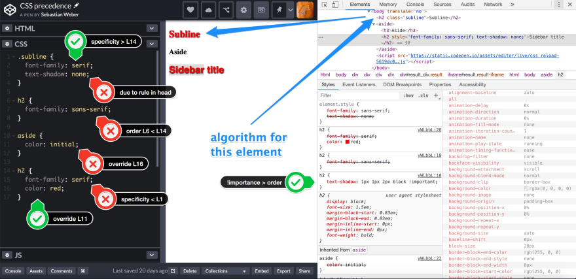Open Sebastian Weber author link

tap(59, 14)
